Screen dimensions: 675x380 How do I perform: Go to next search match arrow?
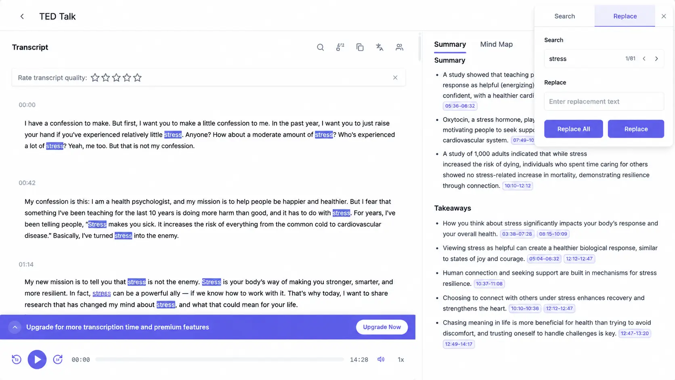656,59
